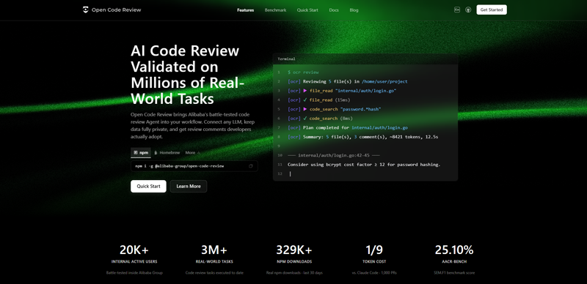Image resolution: width=587 pixels, height=284 pixels.
Task: Click the Get Started button
Action: click(x=492, y=10)
